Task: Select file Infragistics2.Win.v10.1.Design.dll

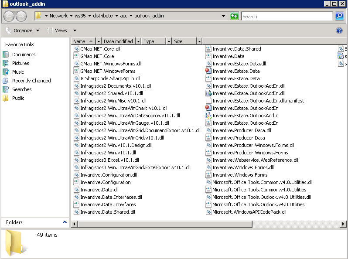Action: 116,145
